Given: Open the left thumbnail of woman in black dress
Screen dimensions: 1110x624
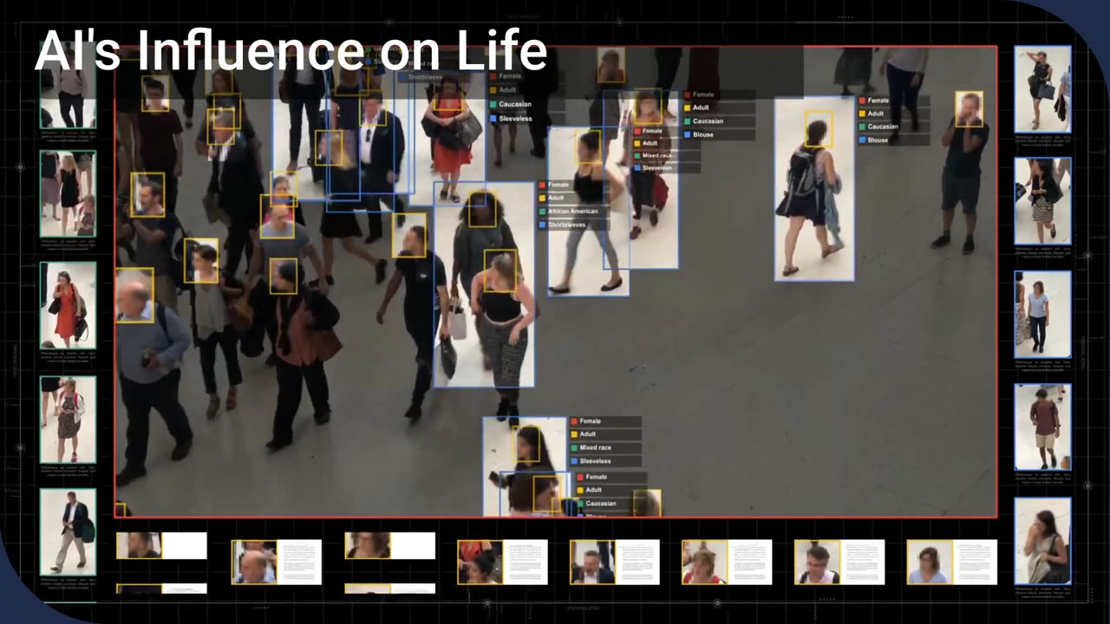Looking at the screenshot, I should 68,193.
